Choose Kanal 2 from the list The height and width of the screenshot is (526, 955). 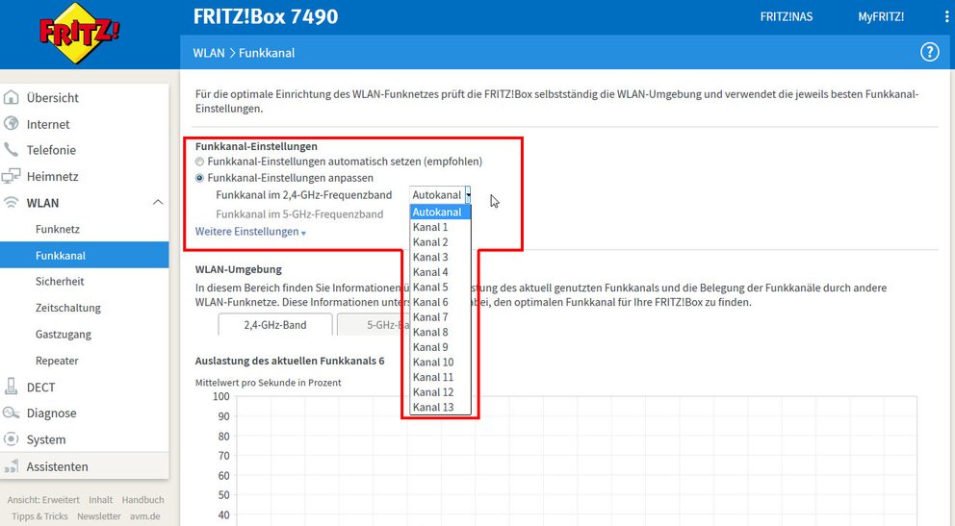(x=440, y=242)
